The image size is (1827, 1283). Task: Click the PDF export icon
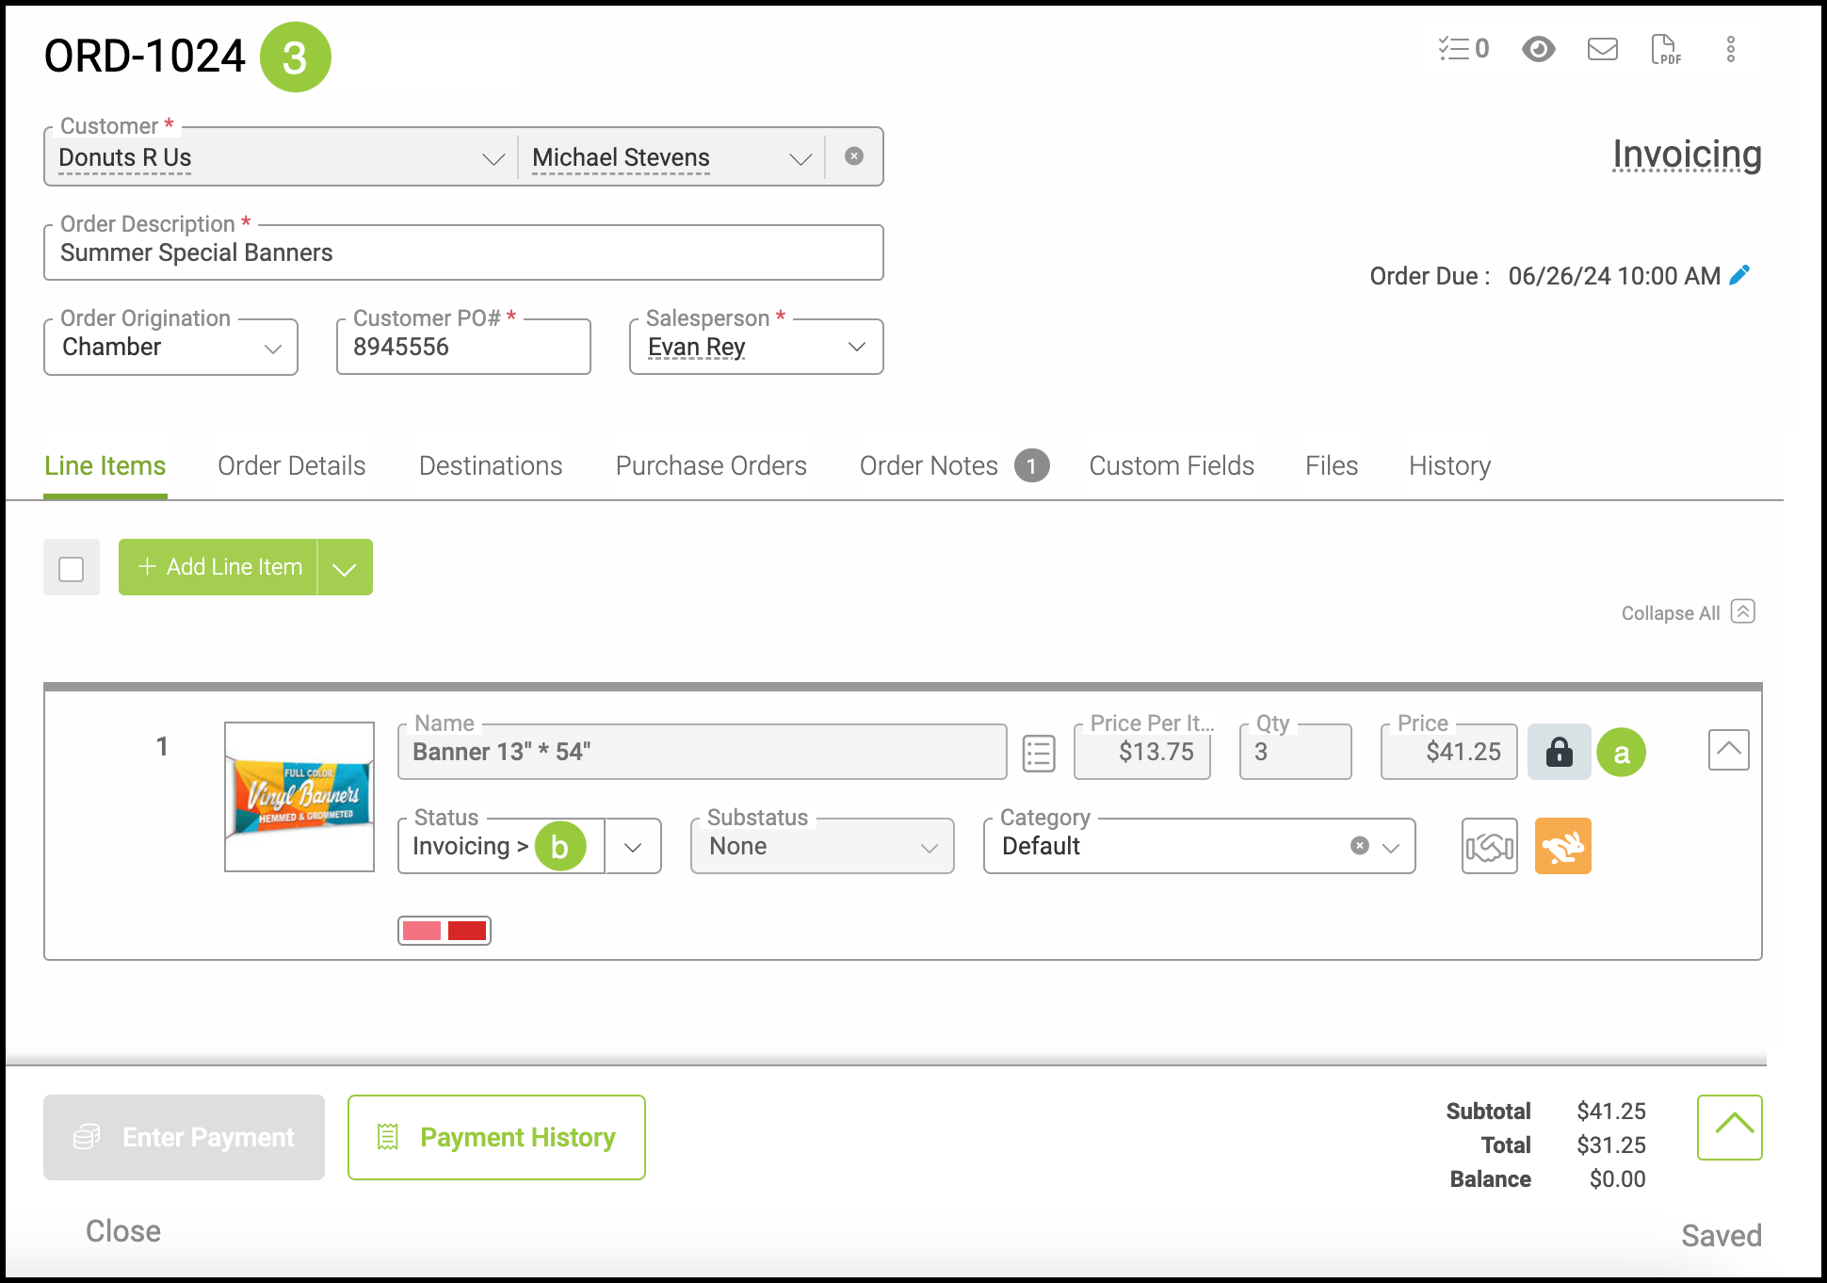coord(1664,49)
